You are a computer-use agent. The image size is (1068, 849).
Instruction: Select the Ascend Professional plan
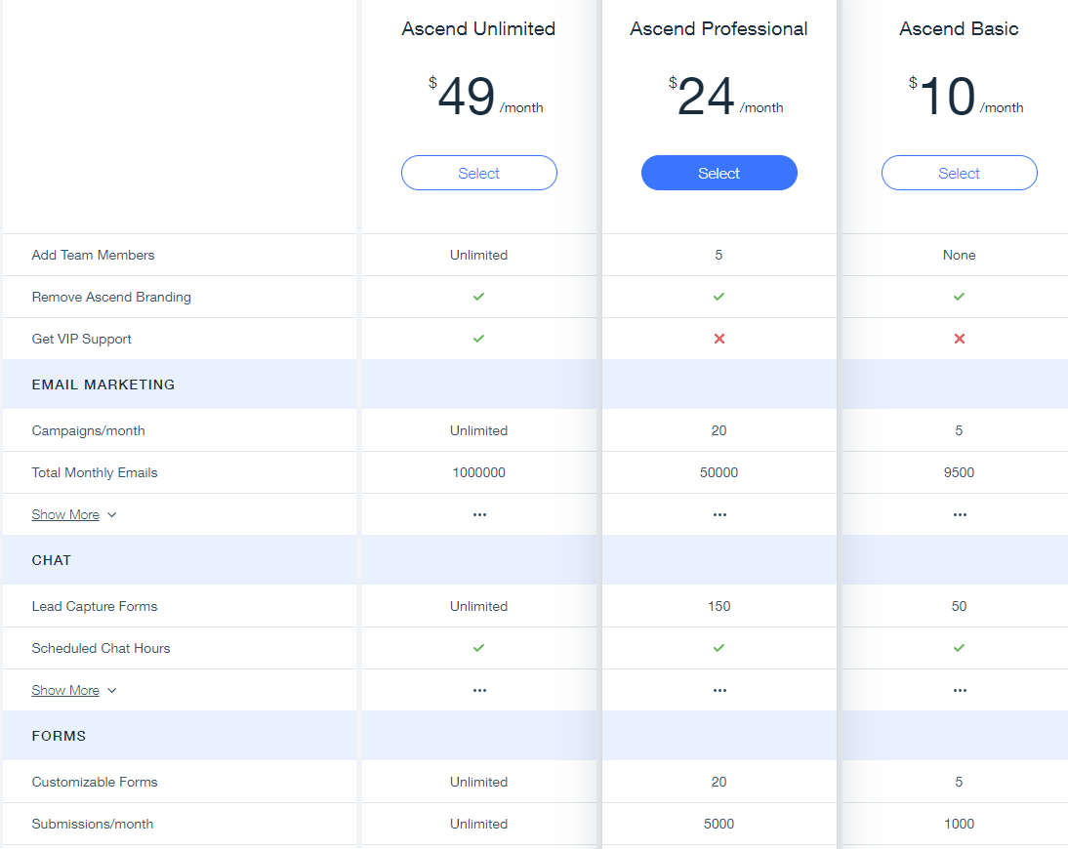click(719, 173)
